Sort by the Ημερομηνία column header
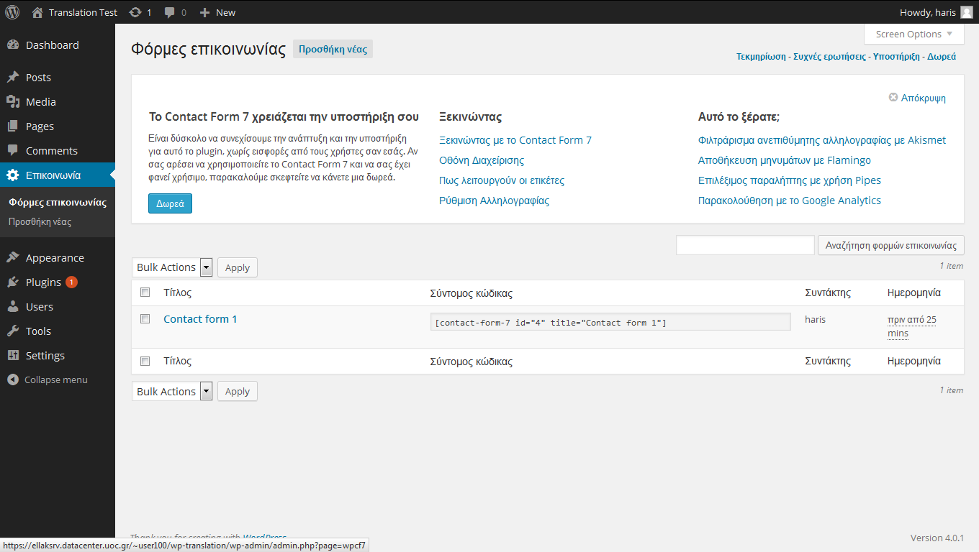Viewport: 979px width, 552px height. (x=913, y=293)
